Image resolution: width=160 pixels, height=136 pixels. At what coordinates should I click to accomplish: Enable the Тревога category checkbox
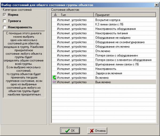tap(4, 21)
